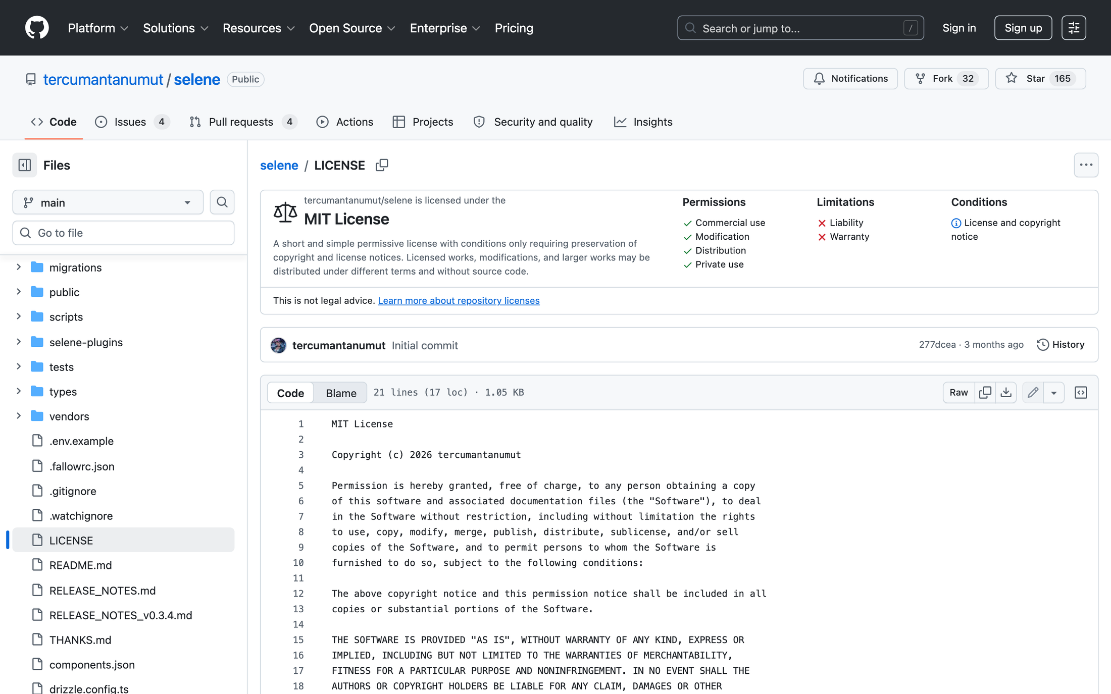Download the raw LICENSE file icon
The width and height of the screenshot is (1111, 694).
[1006, 393]
